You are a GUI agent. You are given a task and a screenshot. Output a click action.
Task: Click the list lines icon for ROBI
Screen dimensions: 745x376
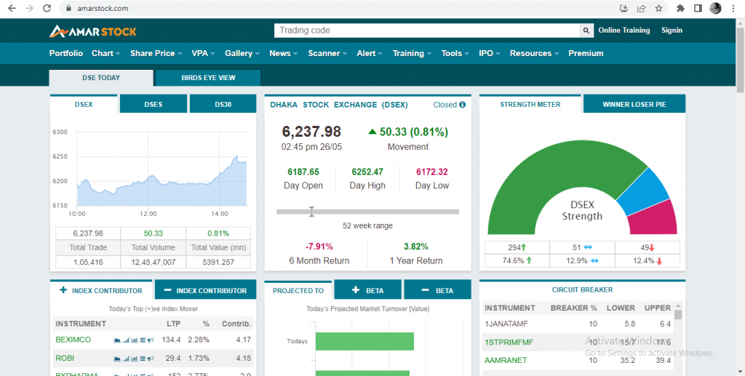(x=143, y=359)
